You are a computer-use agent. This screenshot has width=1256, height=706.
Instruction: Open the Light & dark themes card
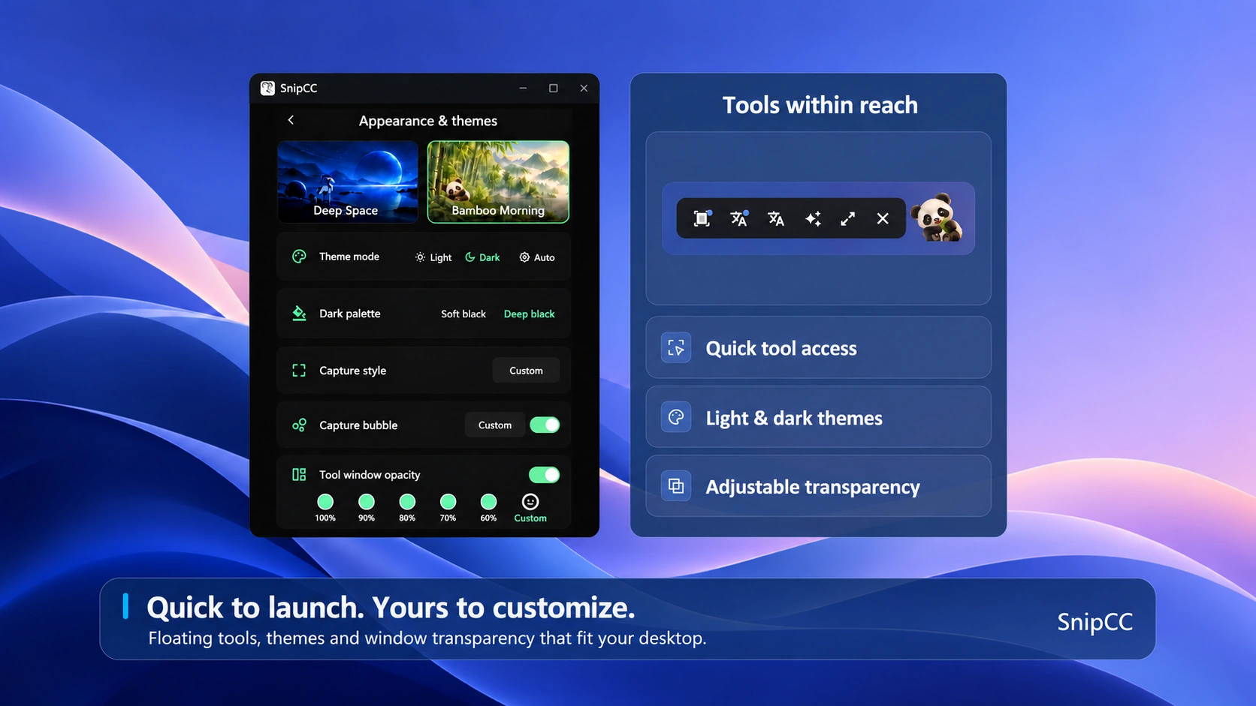[818, 417]
